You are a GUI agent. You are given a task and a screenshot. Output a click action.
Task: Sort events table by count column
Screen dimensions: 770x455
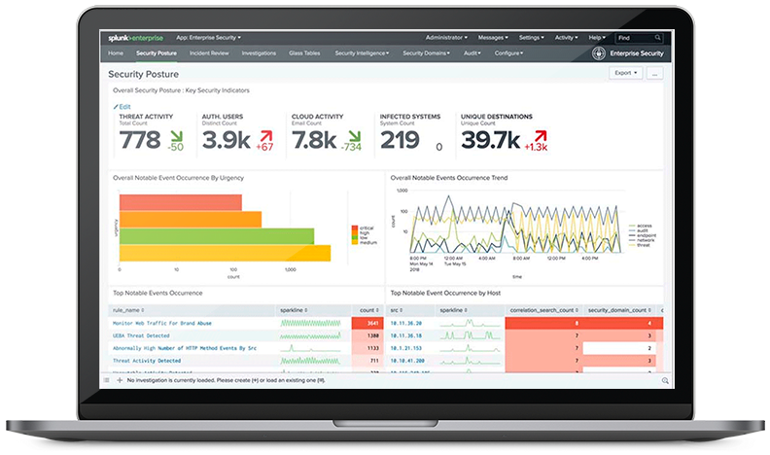368,310
